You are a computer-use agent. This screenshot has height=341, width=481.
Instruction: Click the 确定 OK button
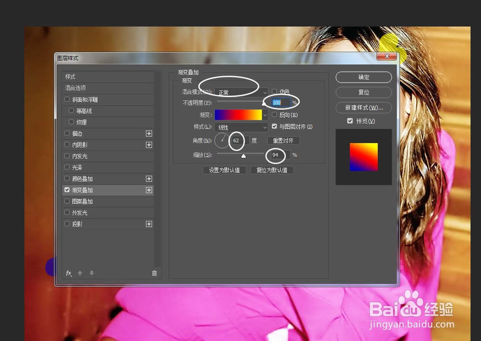pos(364,77)
